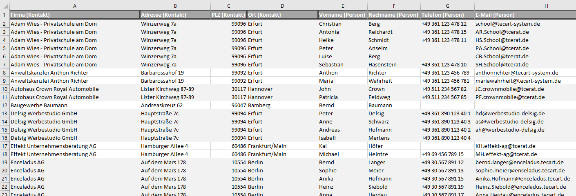Click phone cell '+49 69 456 789 15'
Image resolution: width=576 pixels, height=196 pixels.
coord(442,154)
